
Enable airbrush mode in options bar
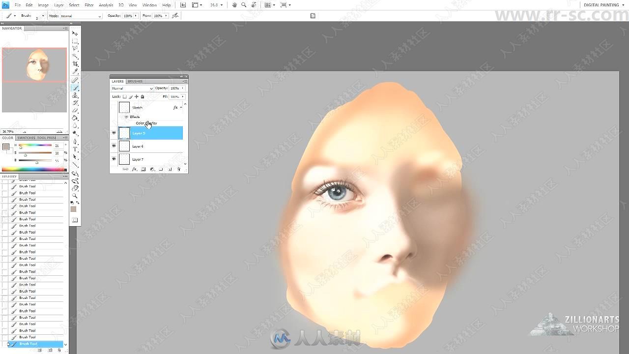click(x=175, y=16)
